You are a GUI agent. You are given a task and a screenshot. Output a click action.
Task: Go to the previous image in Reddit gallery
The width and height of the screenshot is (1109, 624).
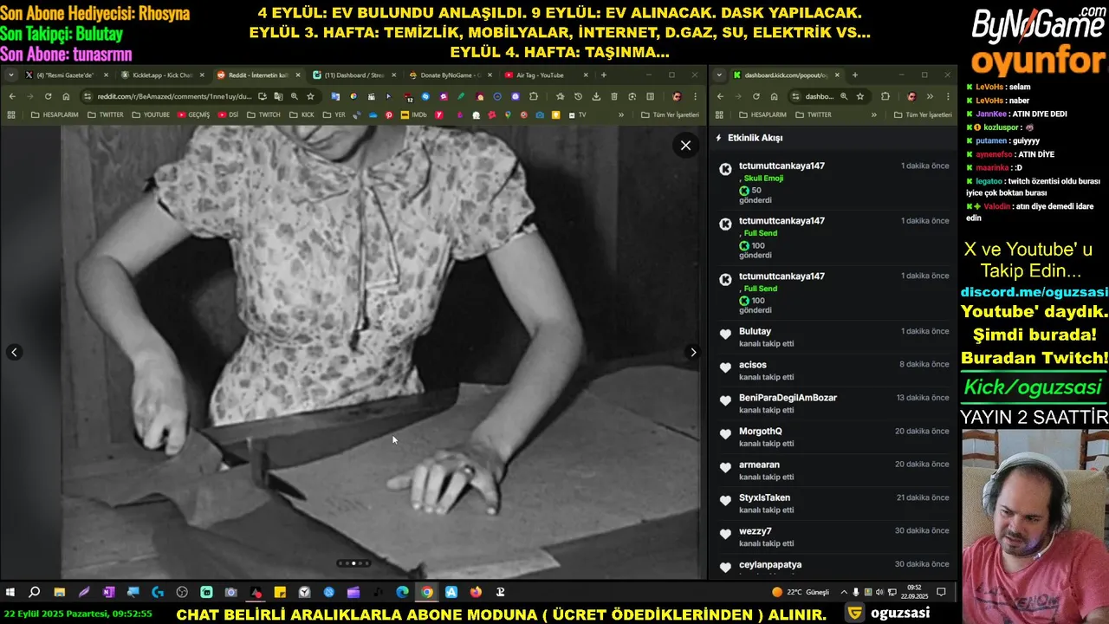(14, 352)
